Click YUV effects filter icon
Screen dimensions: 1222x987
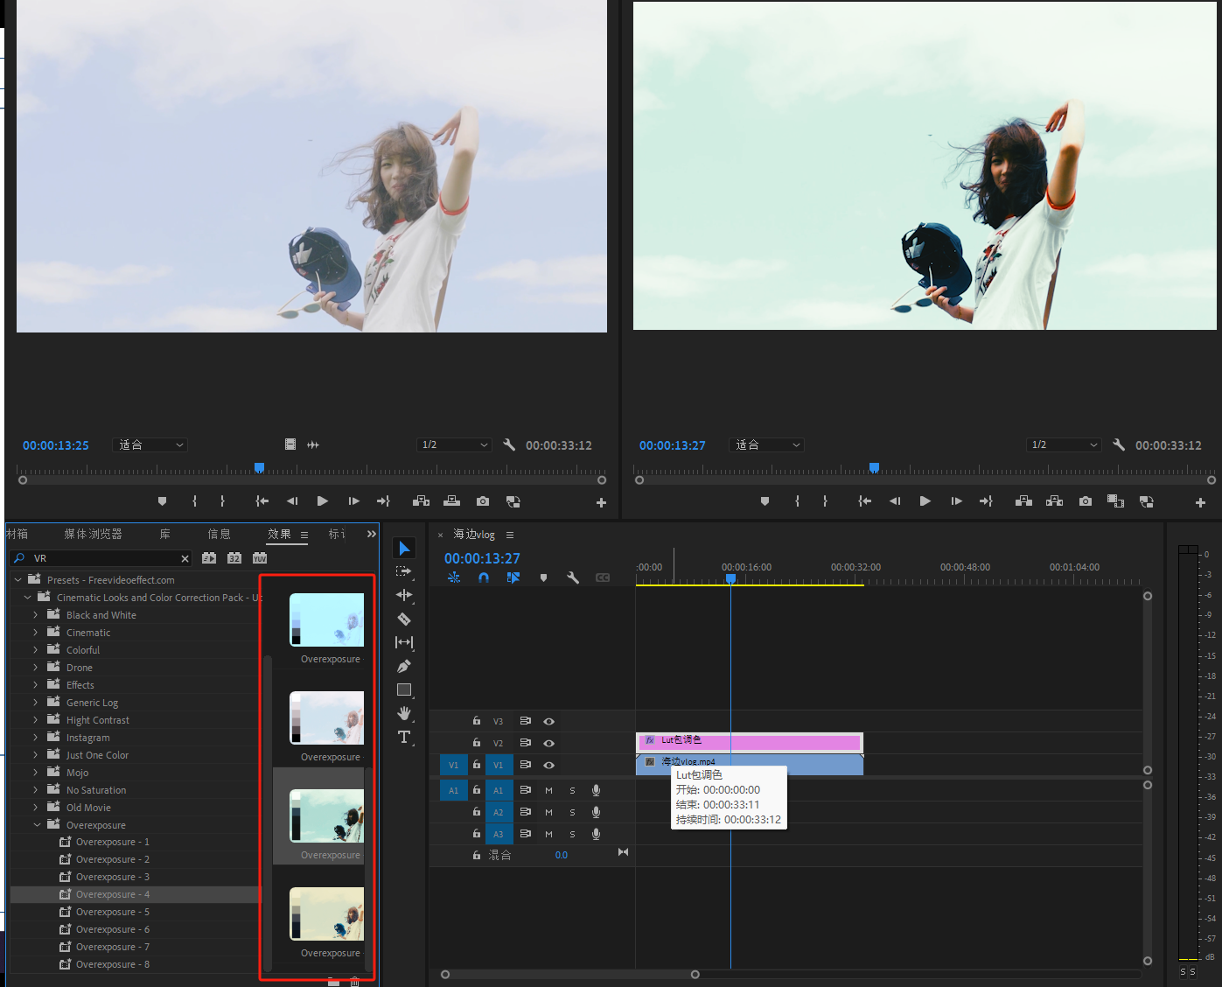[x=260, y=558]
